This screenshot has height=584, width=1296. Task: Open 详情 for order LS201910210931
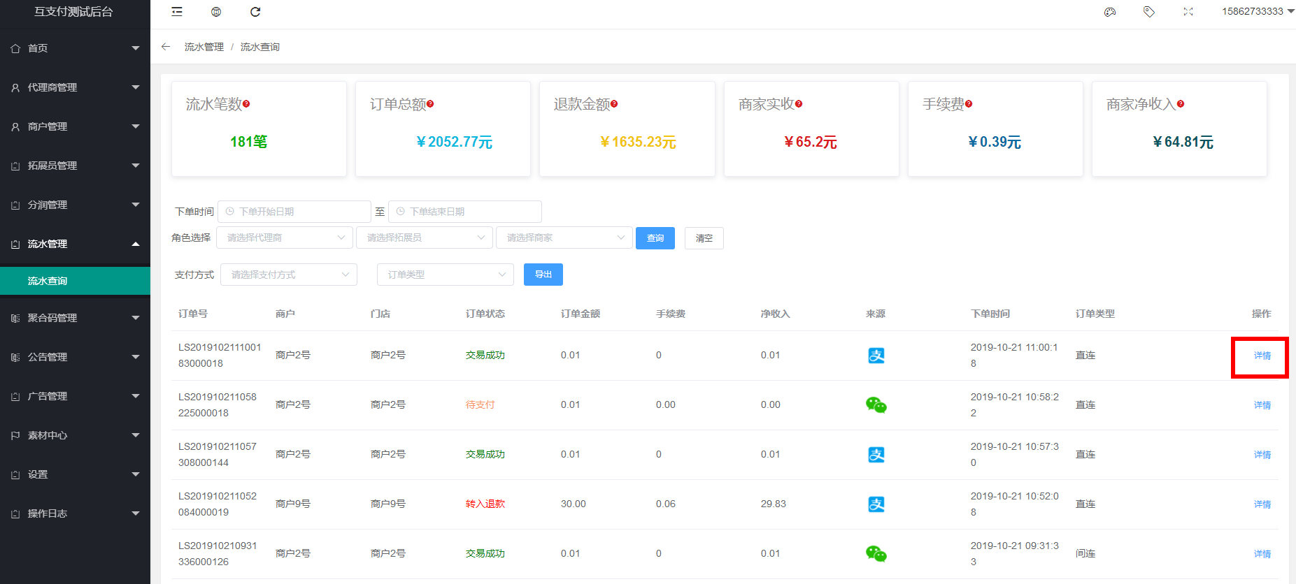point(1262,554)
